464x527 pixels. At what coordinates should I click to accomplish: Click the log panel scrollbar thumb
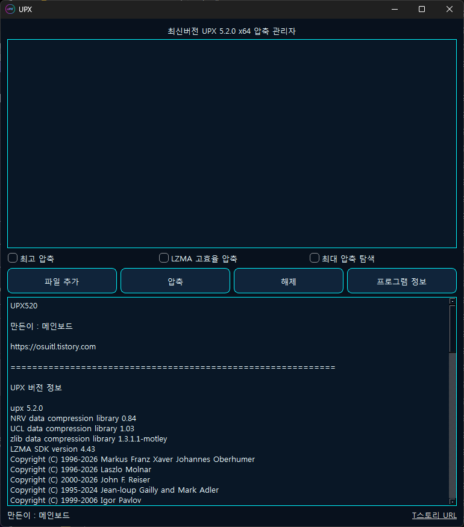point(452,329)
